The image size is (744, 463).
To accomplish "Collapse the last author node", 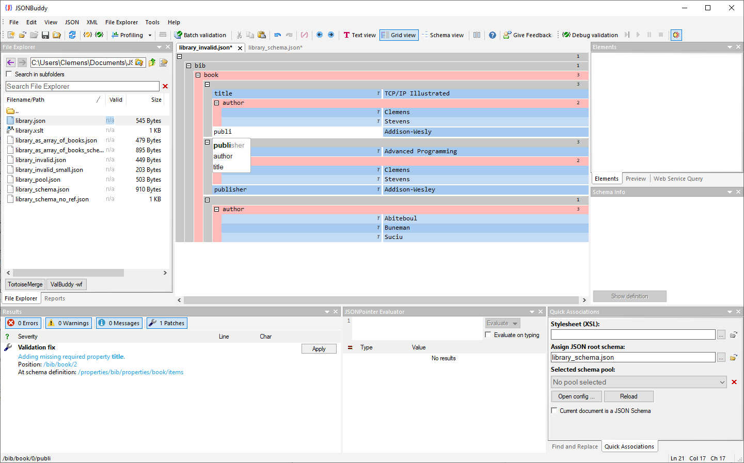I will point(216,209).
